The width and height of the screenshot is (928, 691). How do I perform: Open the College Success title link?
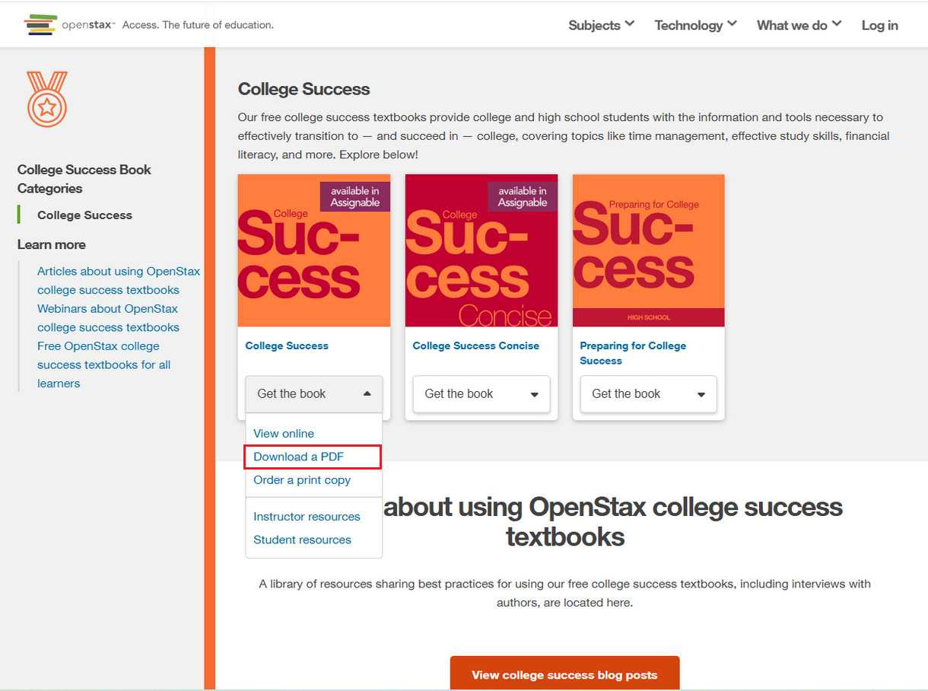(x=287, y=345)
